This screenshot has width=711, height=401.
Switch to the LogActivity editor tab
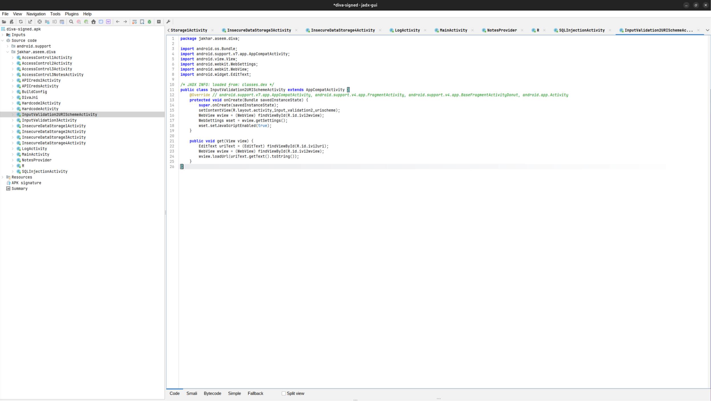click(x=407, y=30)
